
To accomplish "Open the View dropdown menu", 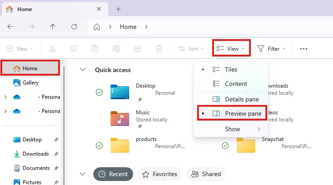I will click(231, 48).
